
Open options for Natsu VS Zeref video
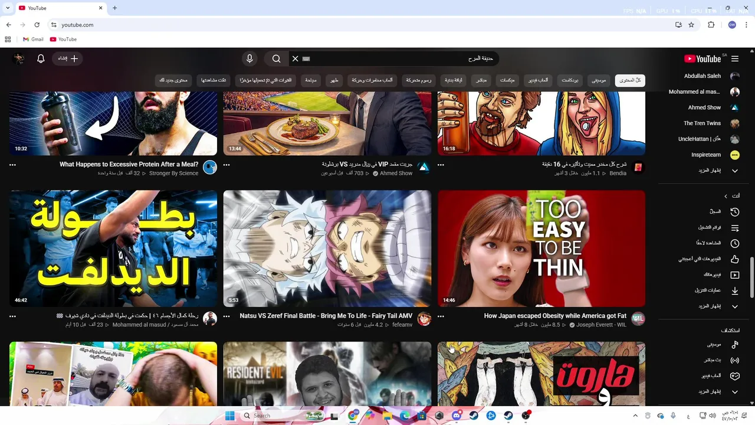(226, 316)
